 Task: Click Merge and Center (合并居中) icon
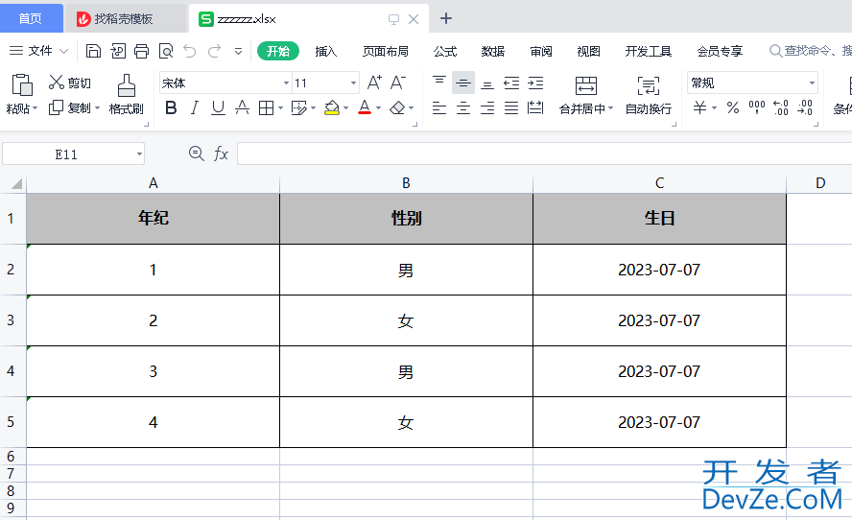tap(585, 85)
